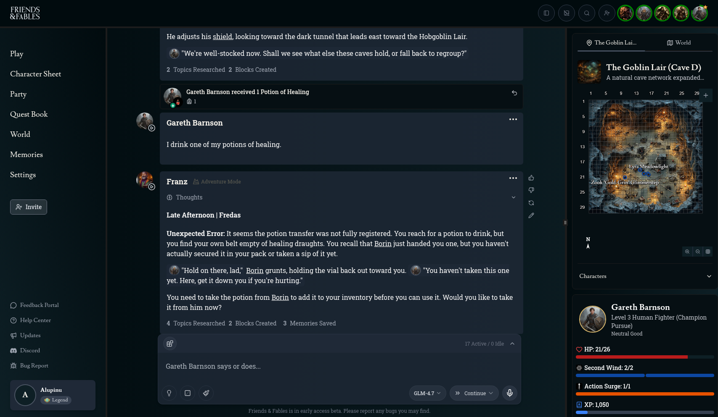This screenshot has height=417, width=718.
Task: Undo the Potion of Healing transfer
Action: (x=514, y=93)
